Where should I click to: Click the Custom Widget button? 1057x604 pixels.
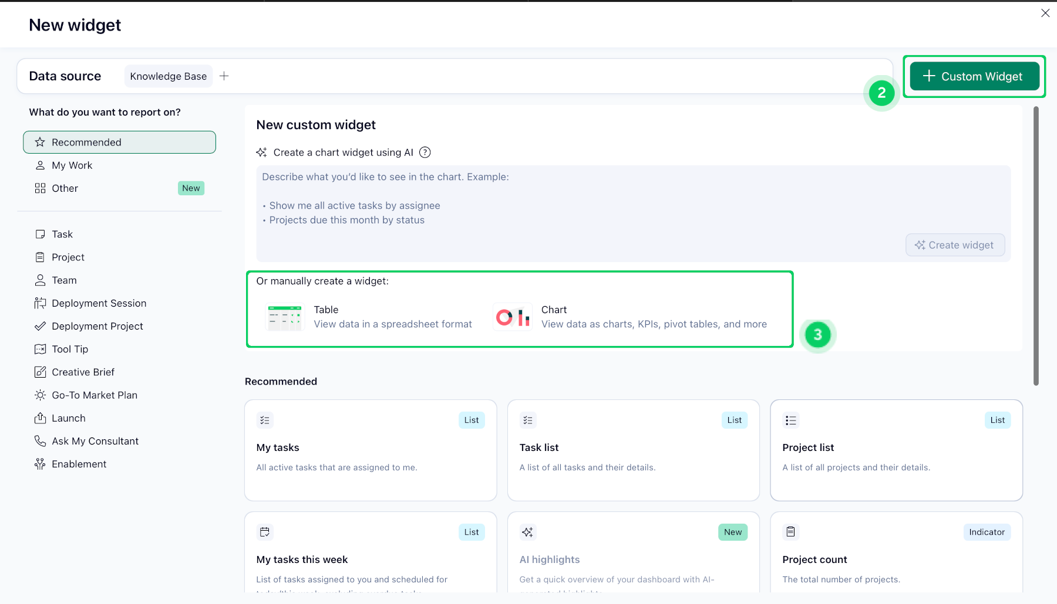pos(974,76)
